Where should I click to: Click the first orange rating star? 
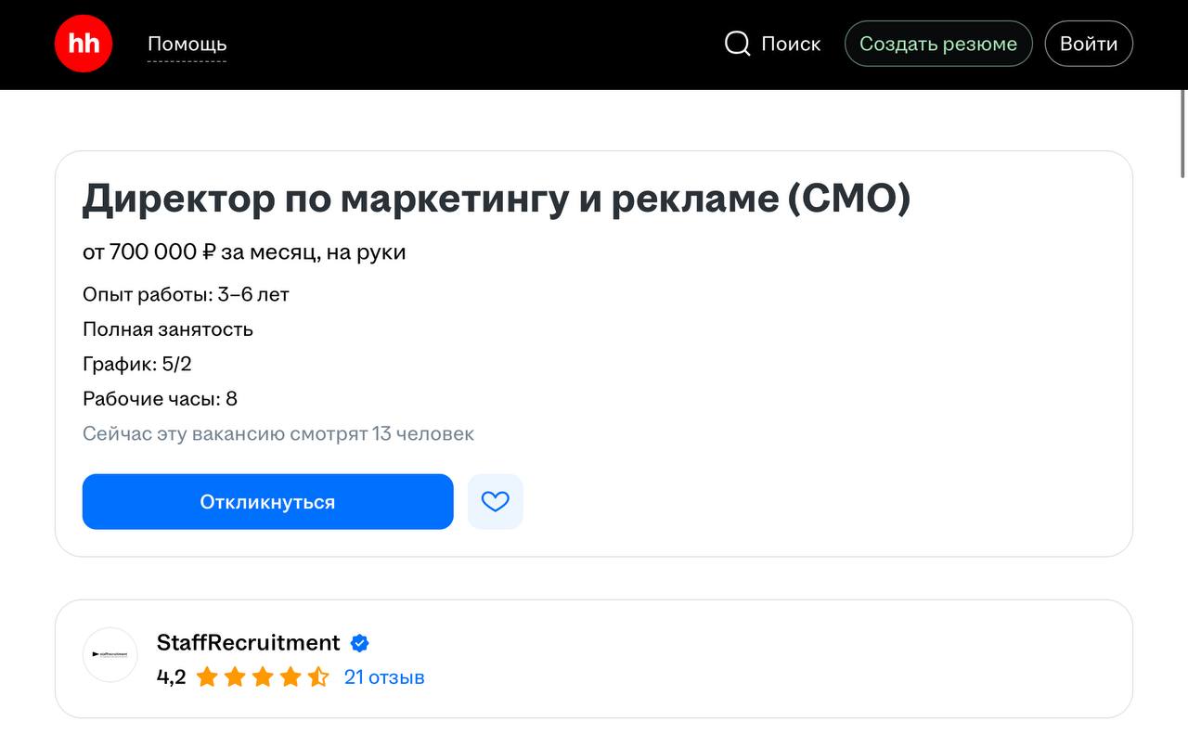click(x=206, y=677)
